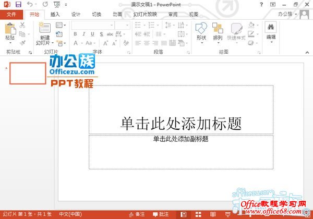This screenshot has height=219, width=313.
Task: Justify the paragraph text
Action: [x=164, y=43]
